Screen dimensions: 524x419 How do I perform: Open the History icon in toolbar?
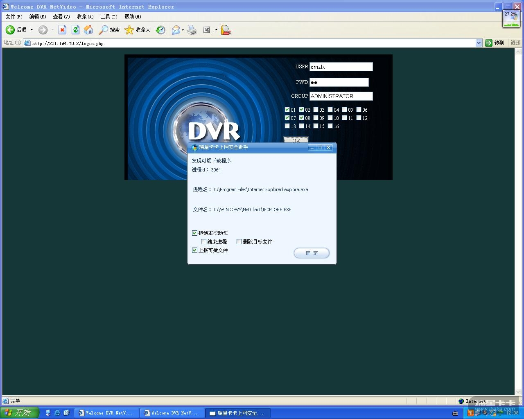[x=160, y=30]
